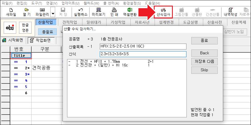
Task: Open a file with 열기 icon
Action: (x=26, y=12)
